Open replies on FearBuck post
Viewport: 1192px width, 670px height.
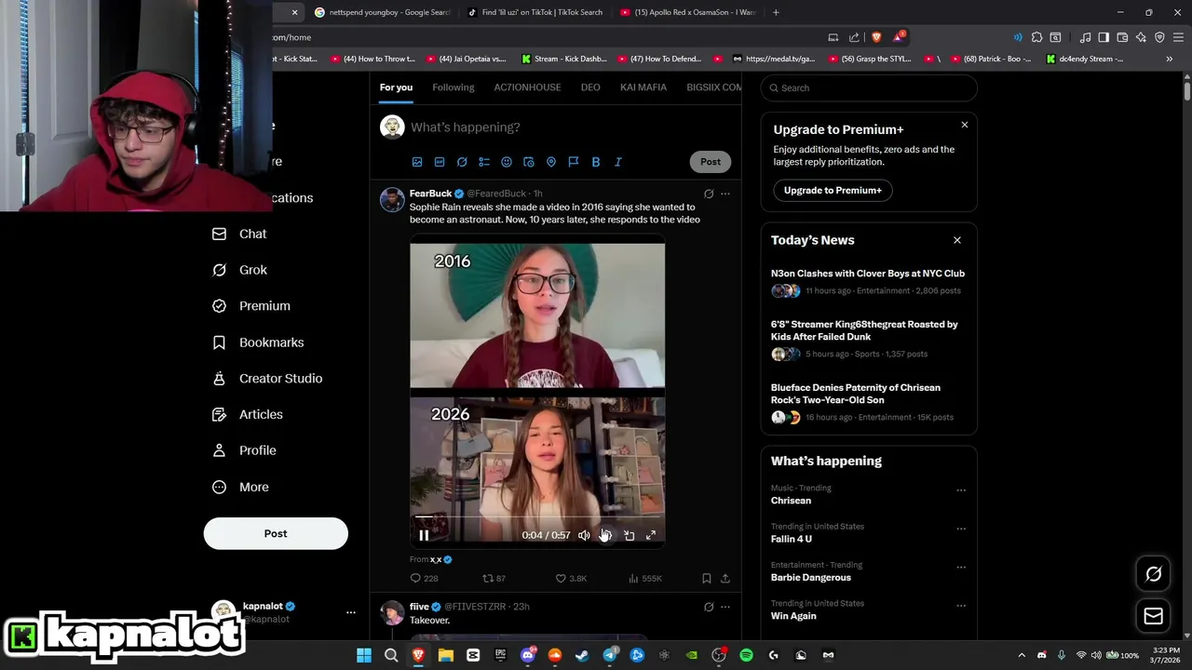424,578
